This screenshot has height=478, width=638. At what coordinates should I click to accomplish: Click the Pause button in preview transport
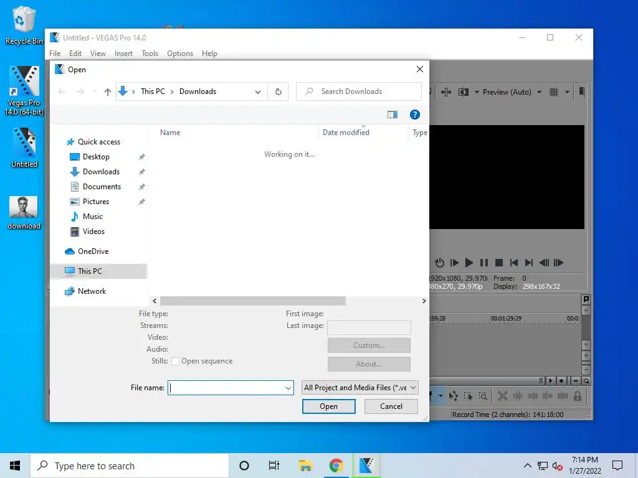tap(483, 263)
